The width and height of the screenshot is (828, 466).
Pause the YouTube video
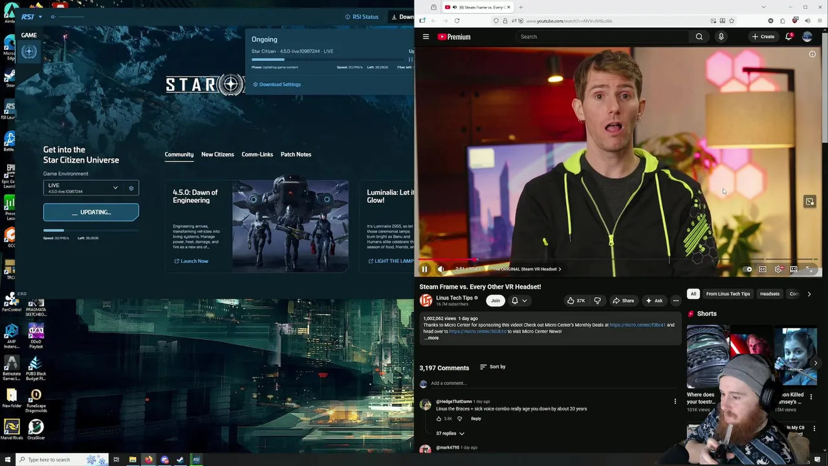tap(425, 269)
